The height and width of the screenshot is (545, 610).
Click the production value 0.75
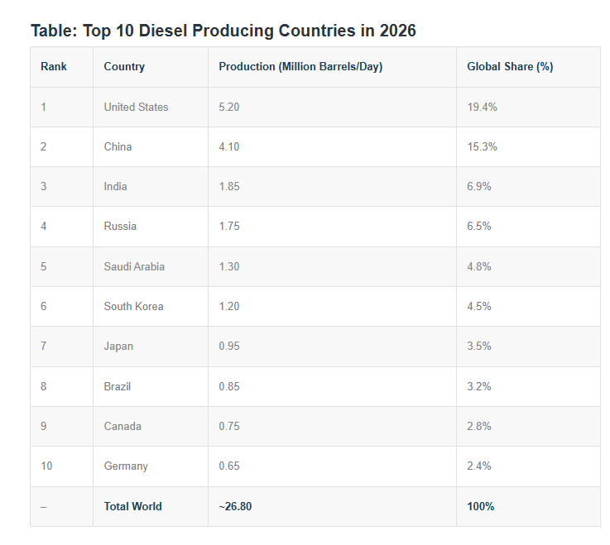coord(228,426)
